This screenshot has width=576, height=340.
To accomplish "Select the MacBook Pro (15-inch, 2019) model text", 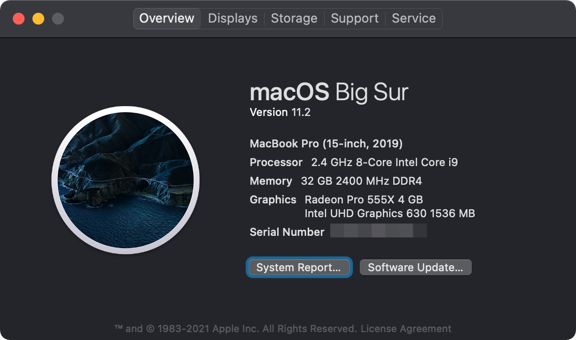I will point(326,143).
